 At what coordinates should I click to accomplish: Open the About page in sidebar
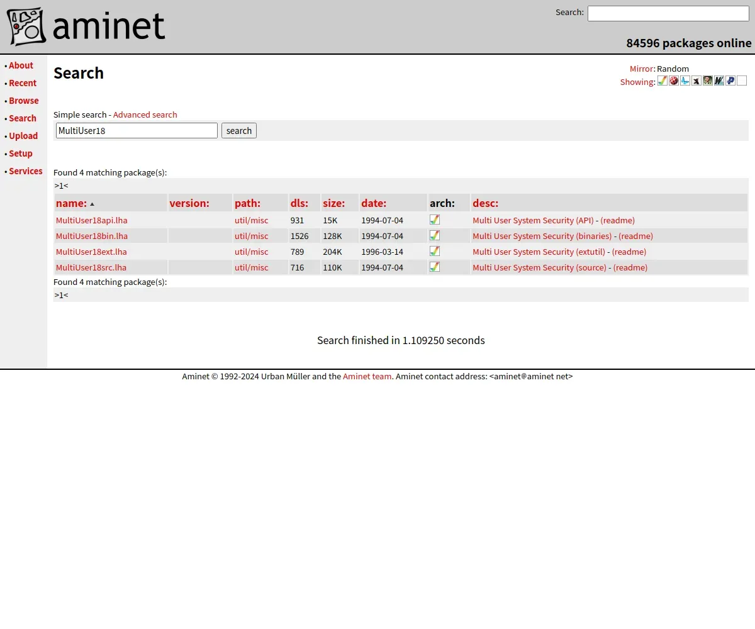[21, 65]
